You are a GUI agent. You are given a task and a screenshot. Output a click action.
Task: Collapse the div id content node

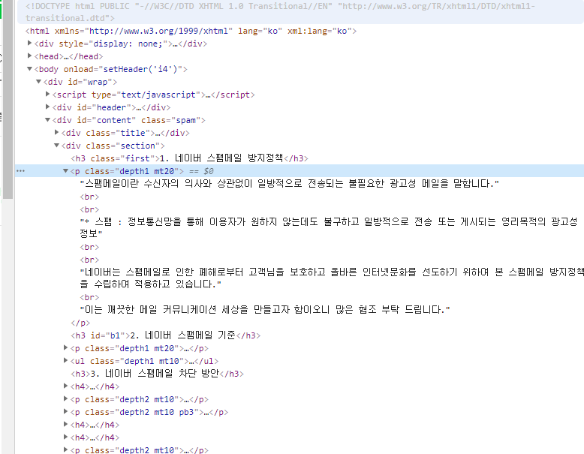(x=48, y=120)
